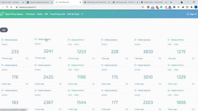Switch to the Socks Proxy browser tab

click(154, 2)
